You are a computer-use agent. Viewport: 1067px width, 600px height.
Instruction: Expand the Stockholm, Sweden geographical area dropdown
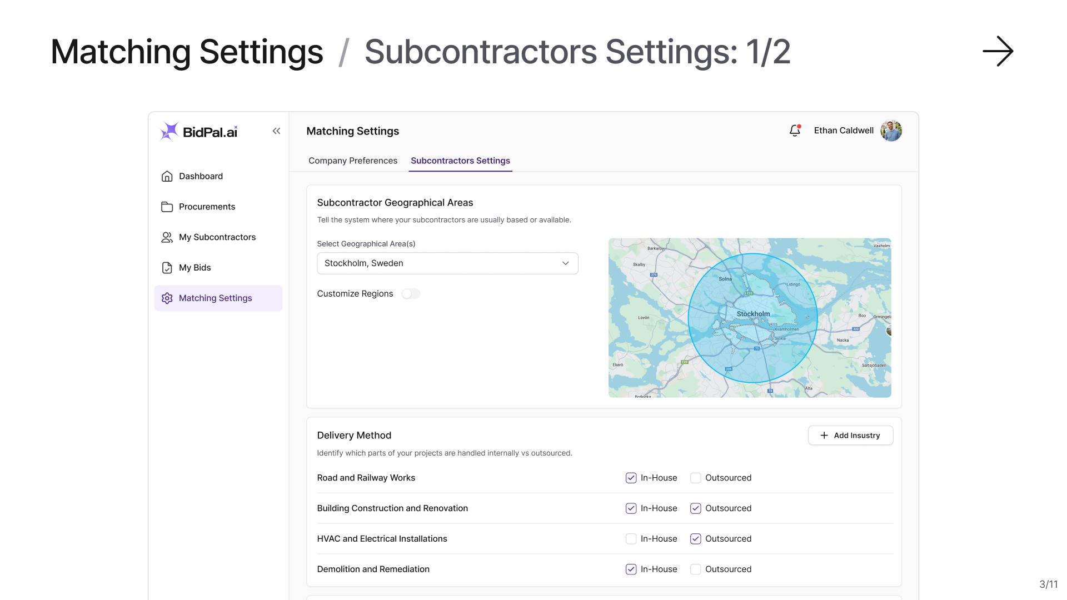447,263
